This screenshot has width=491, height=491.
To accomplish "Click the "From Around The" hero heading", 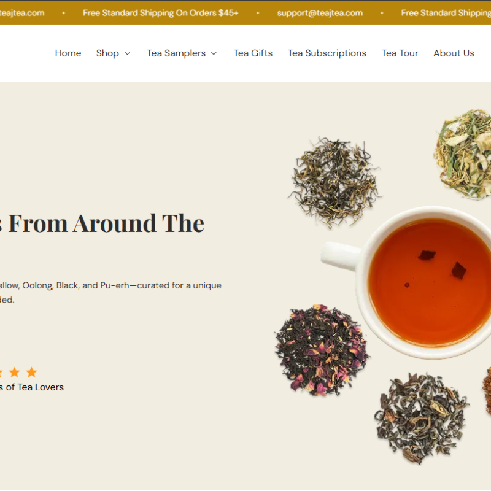I will [106, 223].
